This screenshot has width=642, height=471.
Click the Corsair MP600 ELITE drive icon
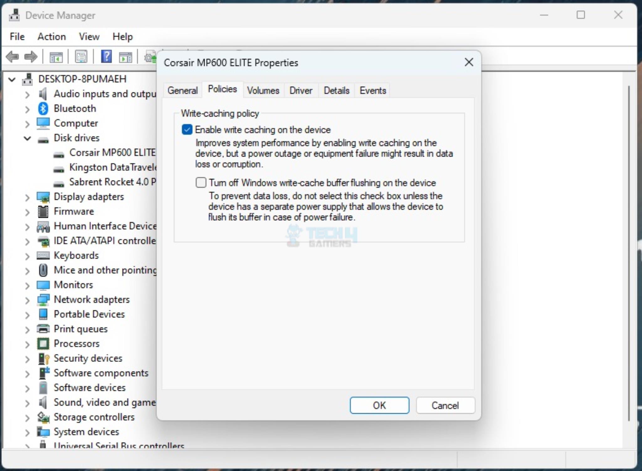click(59, 154)
